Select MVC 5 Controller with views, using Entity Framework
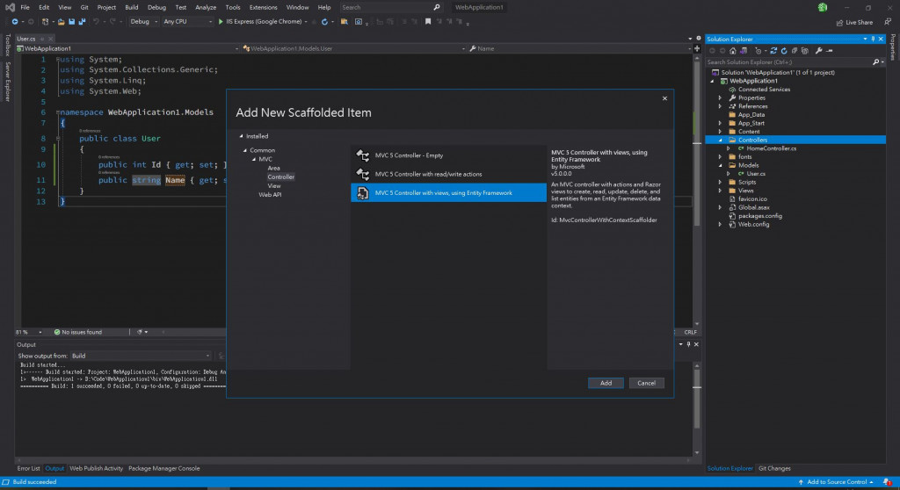This screenshot has height=490, width=900. click(448, 193)
